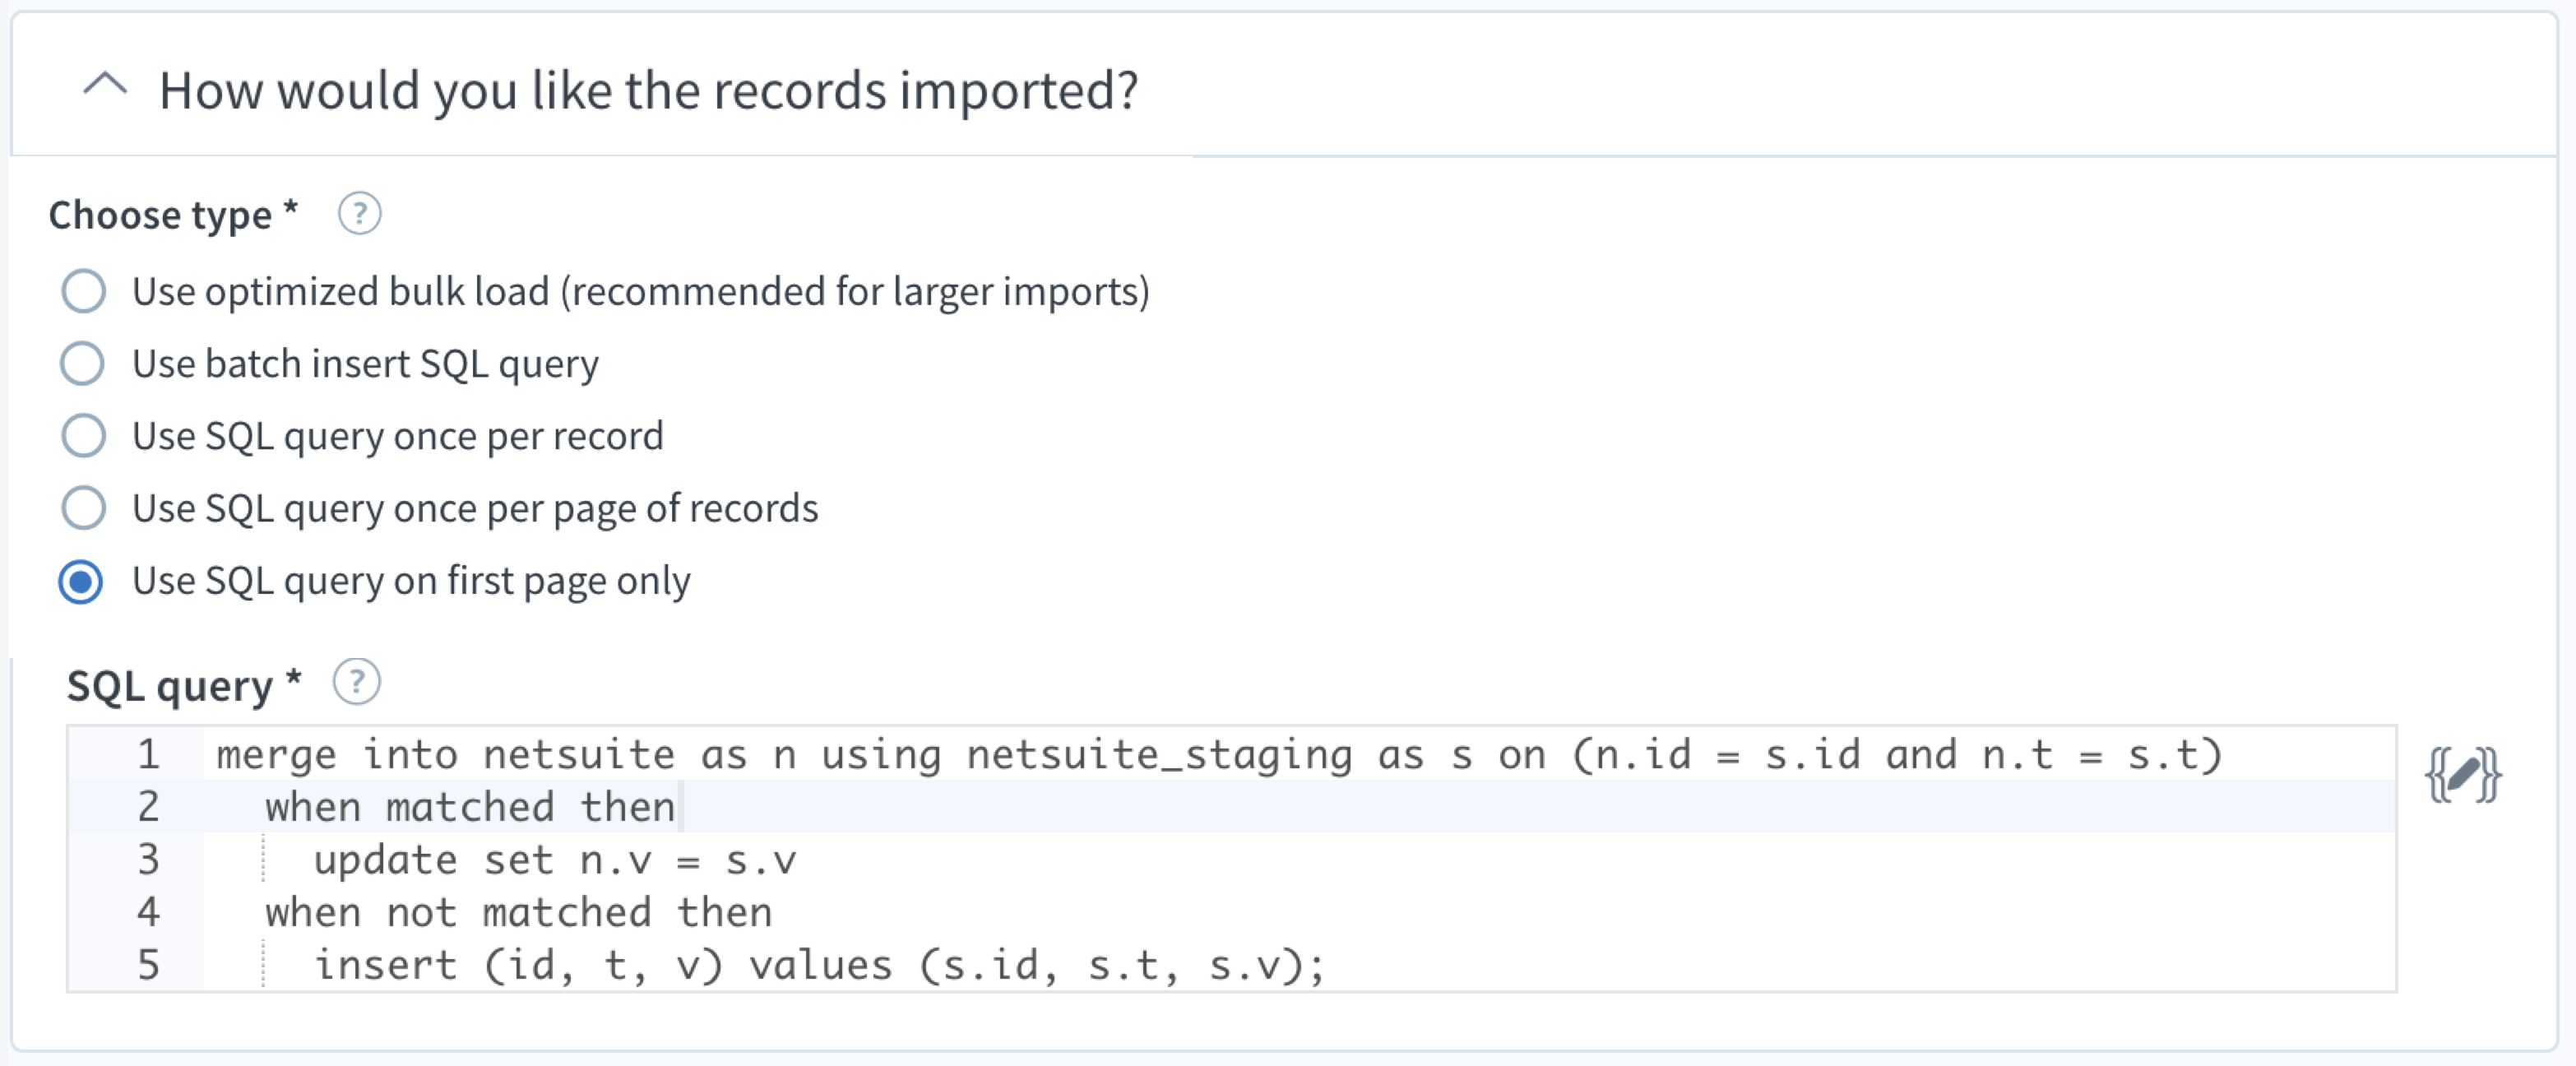This screenshot has width=2576, height=1066.
Task: Open the handlebars editor for SQL query
Action: (2463, 775)
